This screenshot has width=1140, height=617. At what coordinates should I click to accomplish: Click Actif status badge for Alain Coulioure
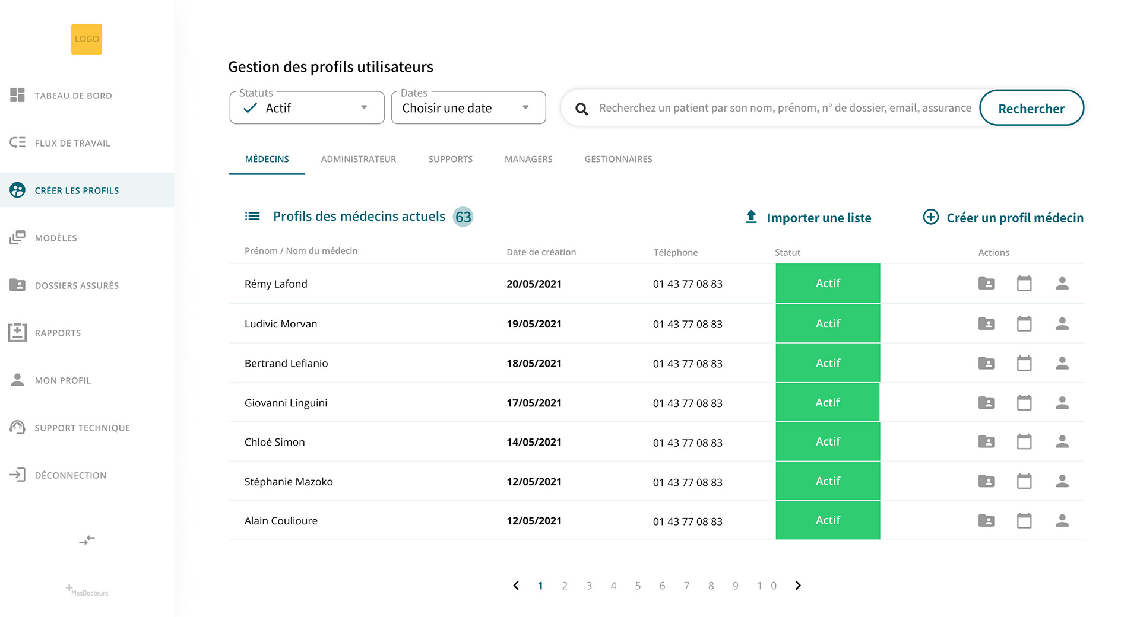[x=828, y=520]
